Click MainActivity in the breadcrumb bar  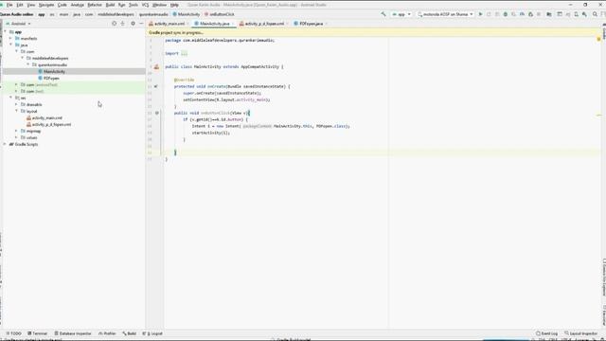point(187,14)
